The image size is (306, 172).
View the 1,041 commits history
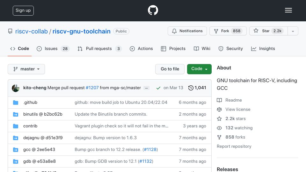(197, 88)
